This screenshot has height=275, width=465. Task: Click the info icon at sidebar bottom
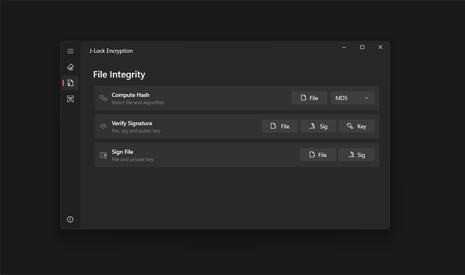coord(70,219)
